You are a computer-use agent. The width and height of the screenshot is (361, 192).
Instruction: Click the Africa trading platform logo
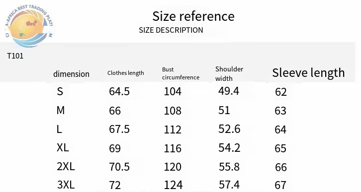click(x=29, y=25)
